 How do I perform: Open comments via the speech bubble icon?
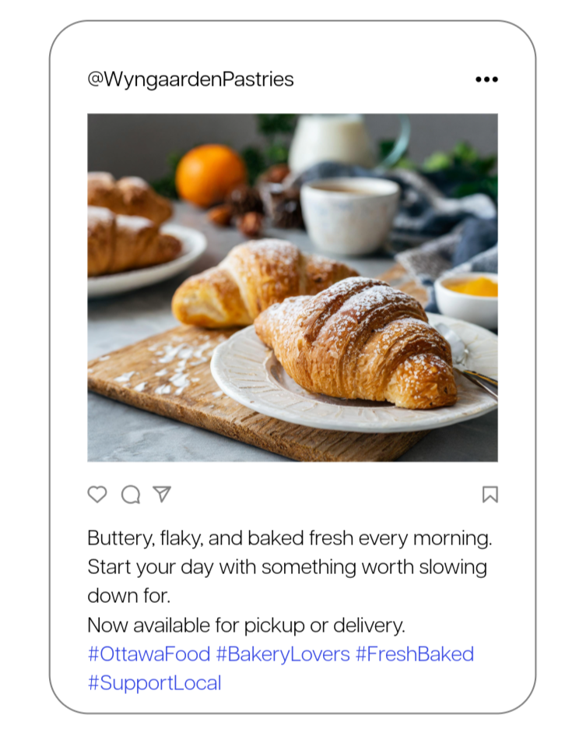pos(131,494)
